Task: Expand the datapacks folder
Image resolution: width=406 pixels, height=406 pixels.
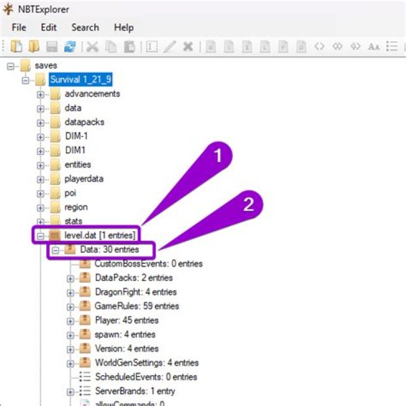Action: click(41, 123)
